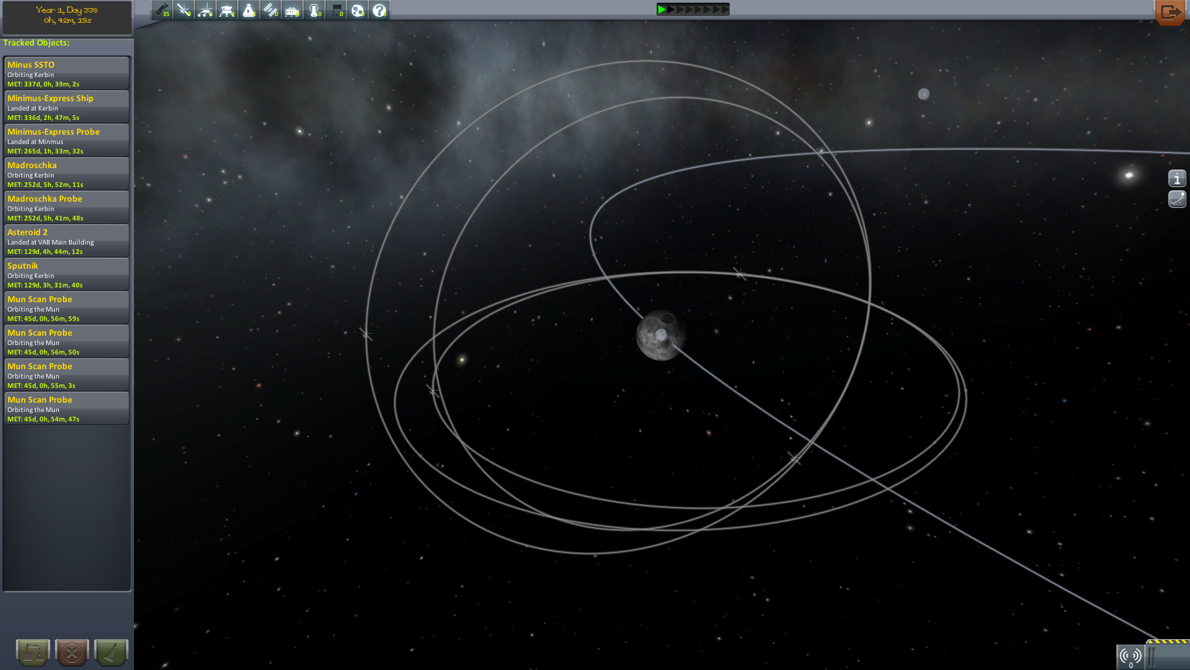This screenshot has width=1190, height=670.
Task: Click the base filter icon
Action: tap(292, 10)
